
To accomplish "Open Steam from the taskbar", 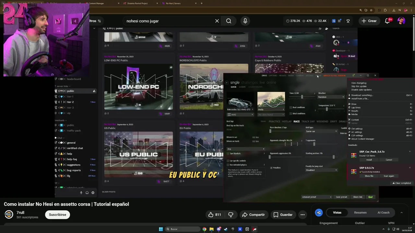I will click(x=226, y=229).
